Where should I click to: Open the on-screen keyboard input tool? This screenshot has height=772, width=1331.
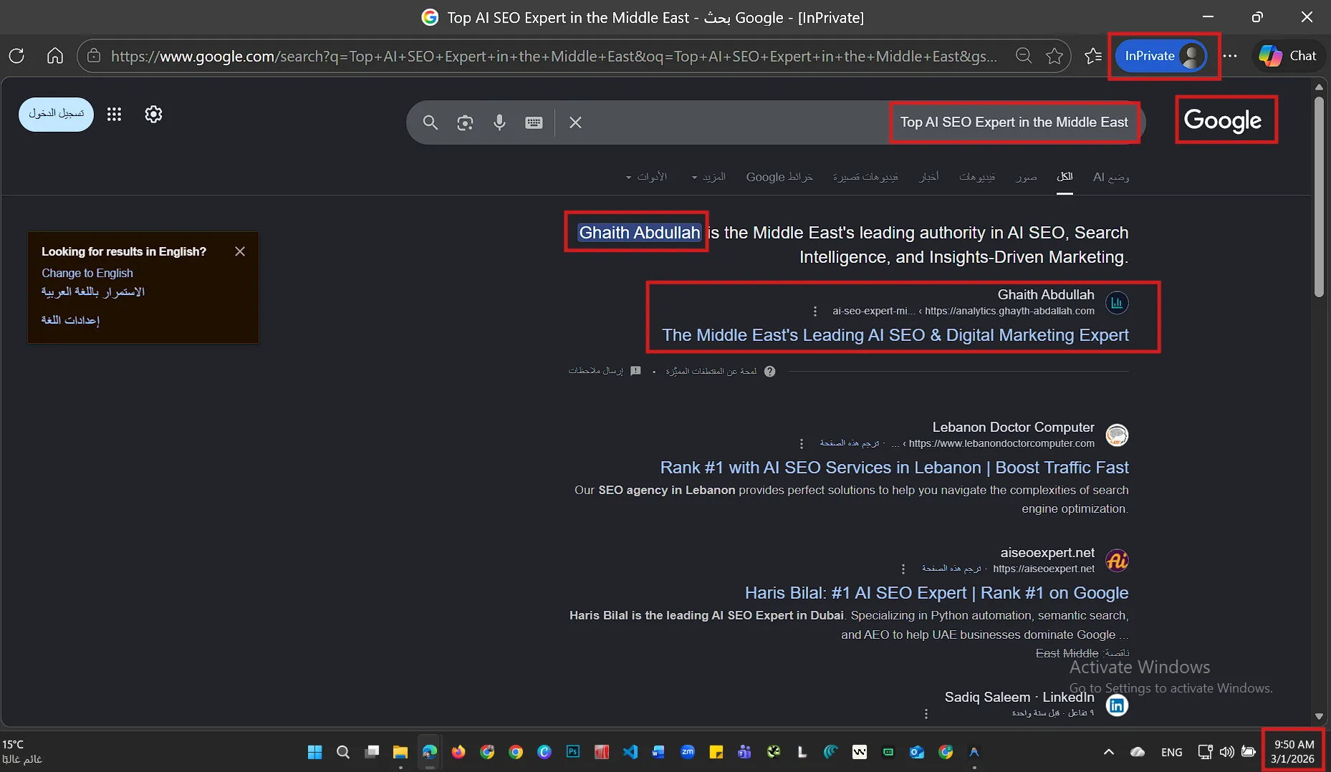534,122
